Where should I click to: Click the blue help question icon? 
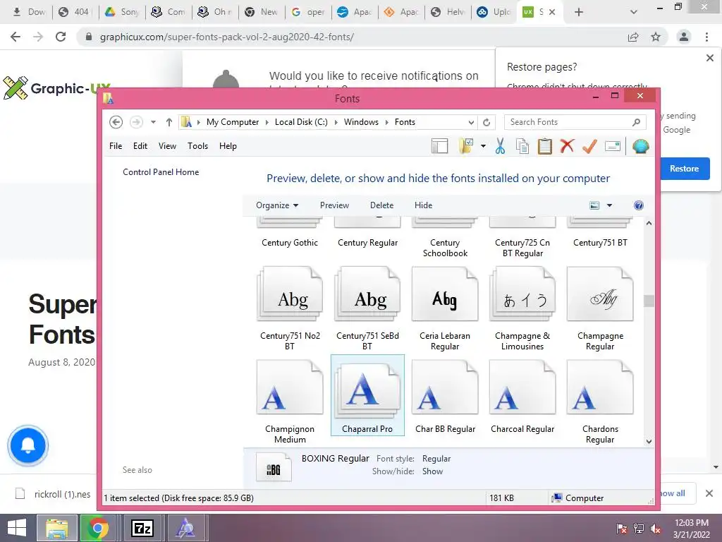pyautogui.click(x=639, y=205)
